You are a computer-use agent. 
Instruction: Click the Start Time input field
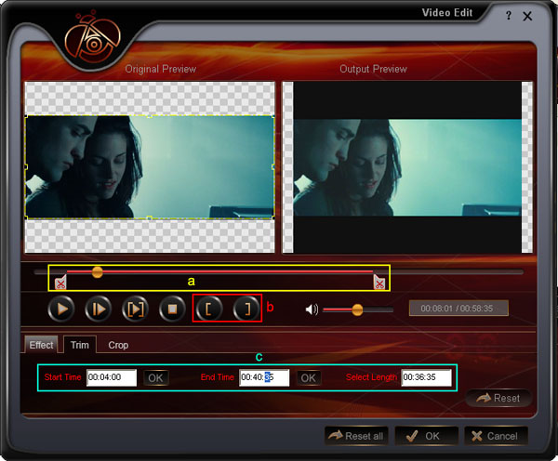pos(112,377)
